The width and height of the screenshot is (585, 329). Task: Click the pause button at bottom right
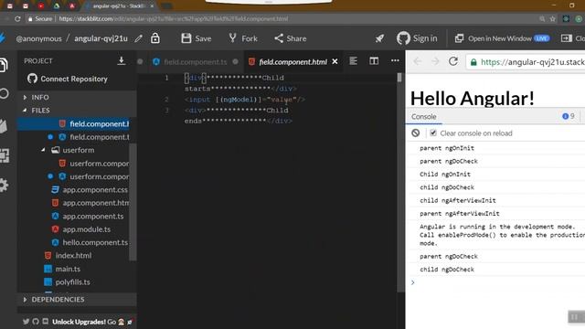[x=575, y=317]
